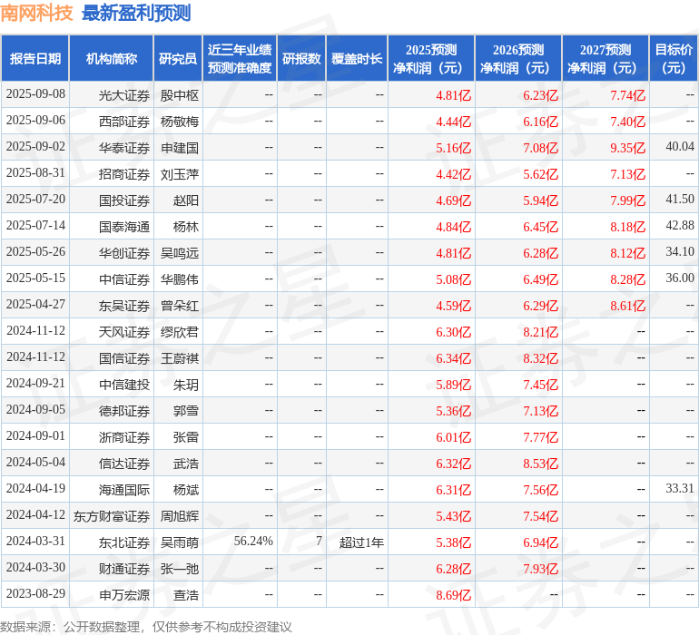Click the 超过1年 coverage duration cell
The height and width of the screenshot is (635, 699).
pos(361,542)
